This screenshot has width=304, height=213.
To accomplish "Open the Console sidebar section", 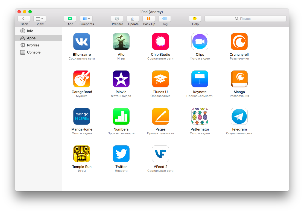I will coord(39,52).
